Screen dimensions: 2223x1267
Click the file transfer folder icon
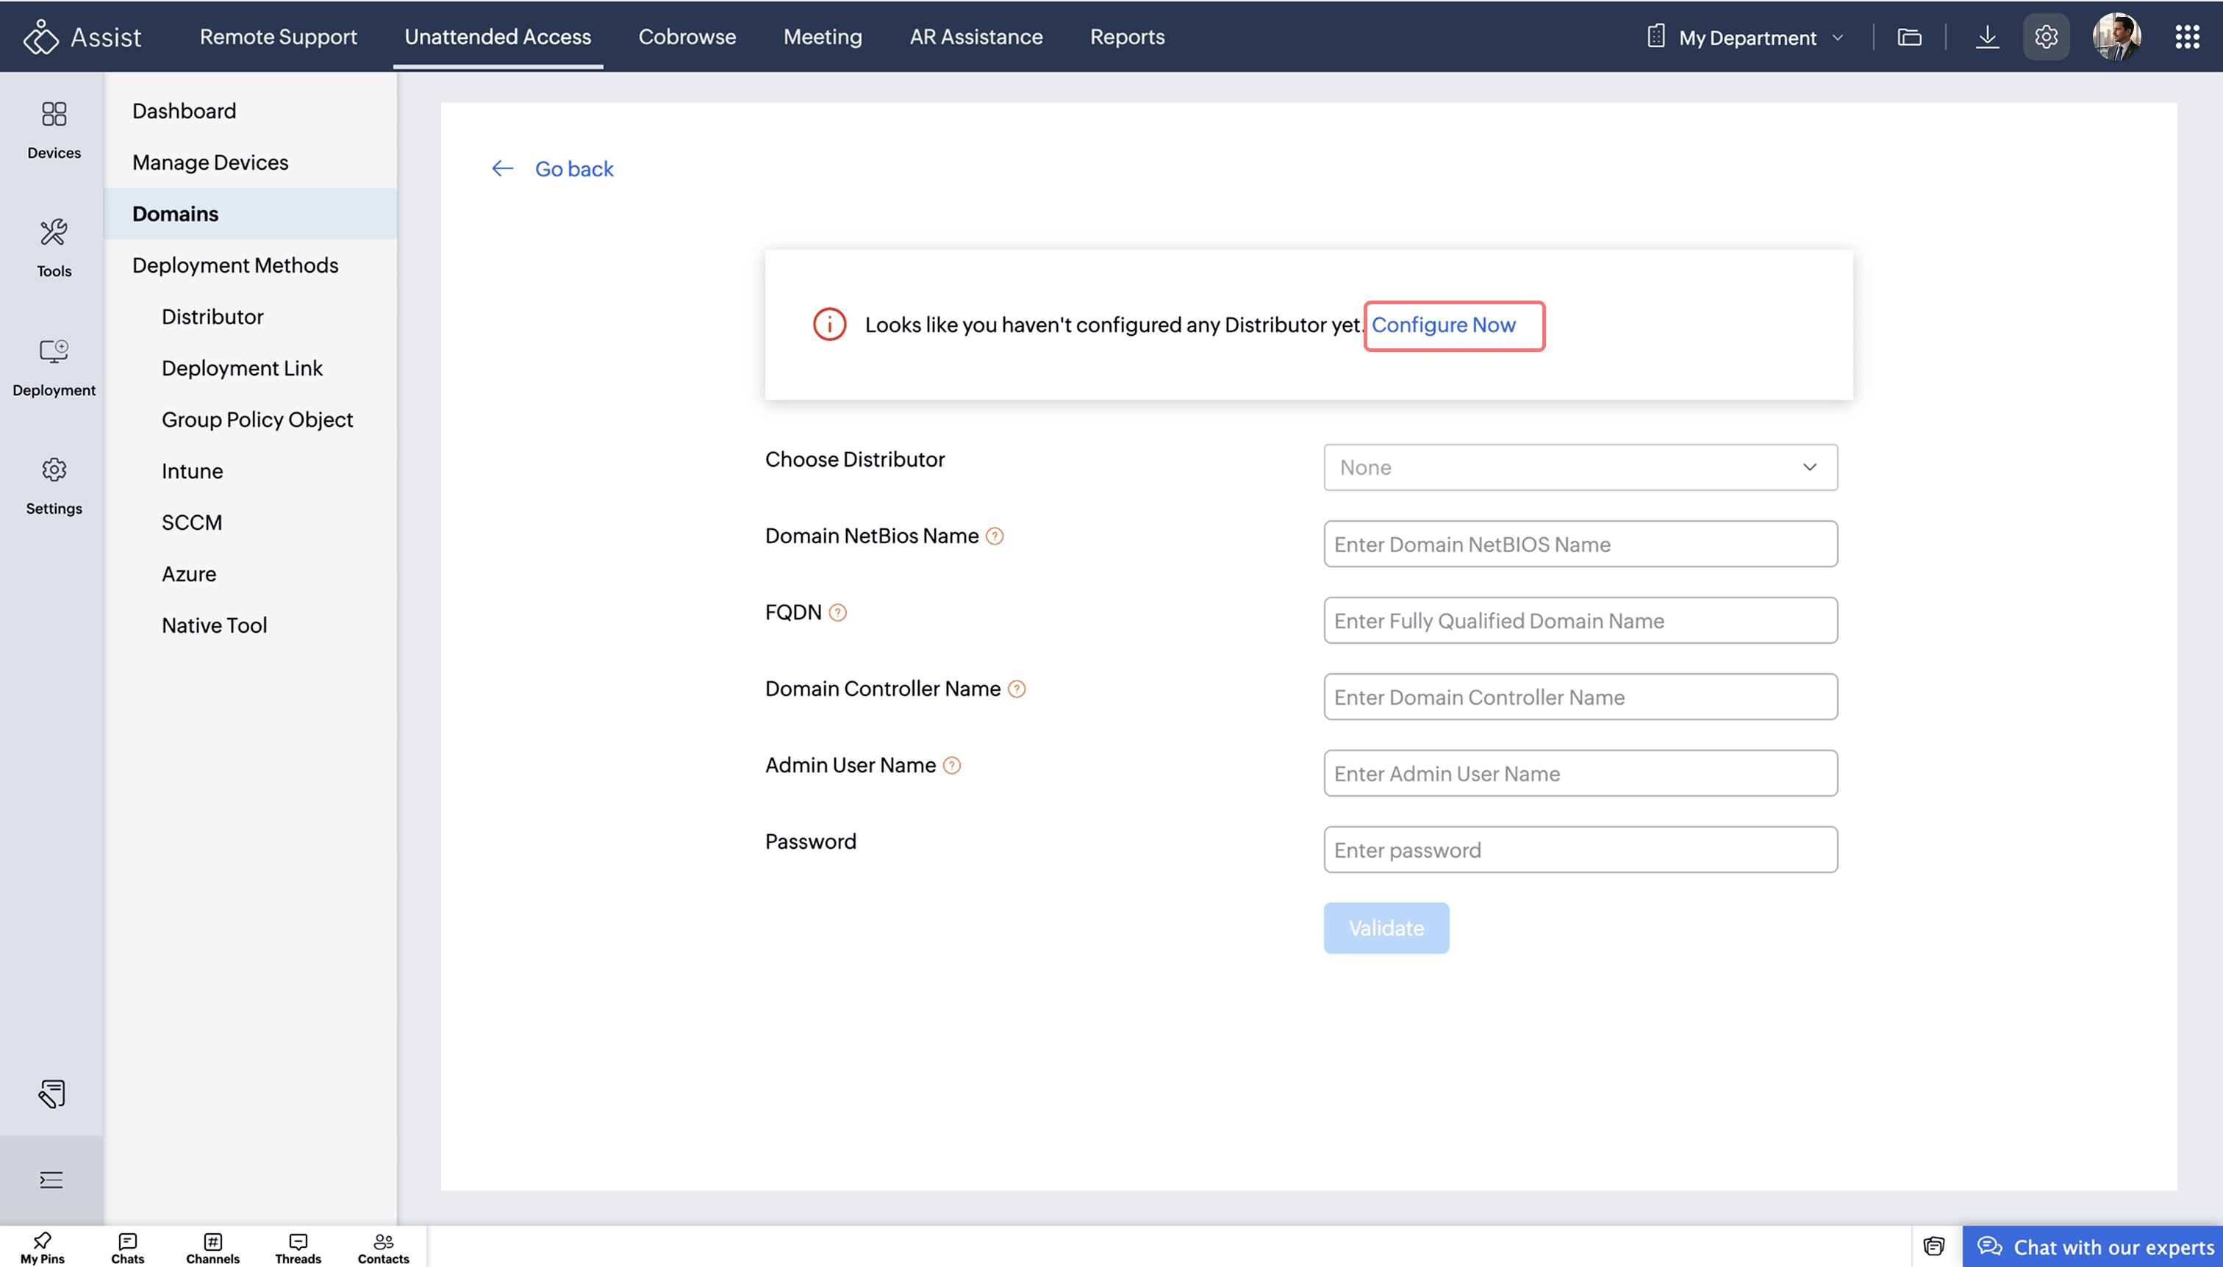pos(1909,37)
